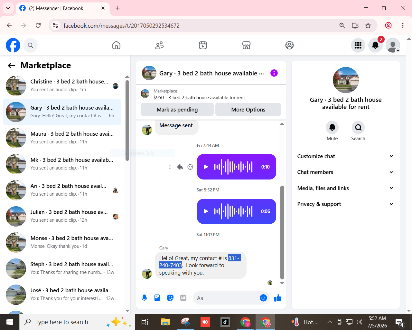This screenshot has height=330, width=412.
Task: Reload the page
Action: pyautogui.click(x=38, y=25)
